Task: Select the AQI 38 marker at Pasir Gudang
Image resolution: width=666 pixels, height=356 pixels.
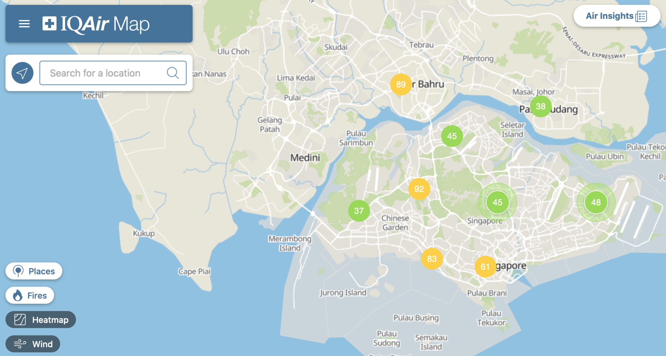Action: click(x=540, y=106)
